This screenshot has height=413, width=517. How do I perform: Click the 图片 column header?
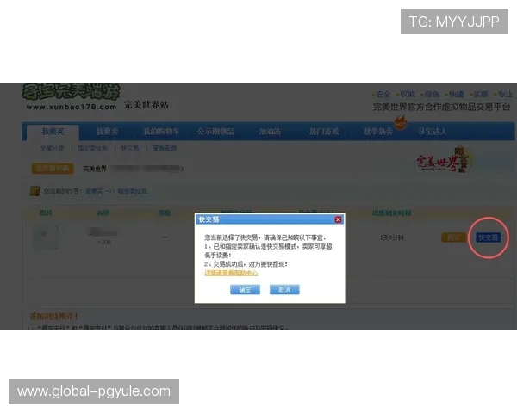tap(46, 213)
